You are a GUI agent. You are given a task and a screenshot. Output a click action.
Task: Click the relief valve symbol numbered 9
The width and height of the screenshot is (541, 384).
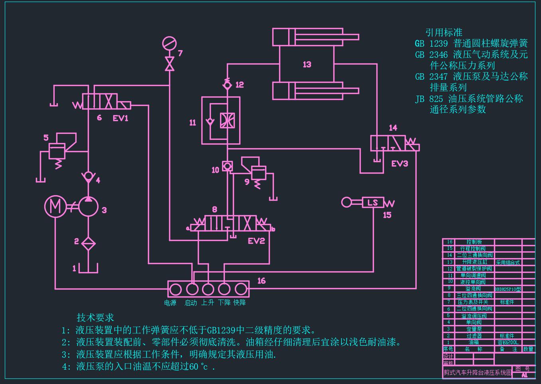click(x=258, y=173)
